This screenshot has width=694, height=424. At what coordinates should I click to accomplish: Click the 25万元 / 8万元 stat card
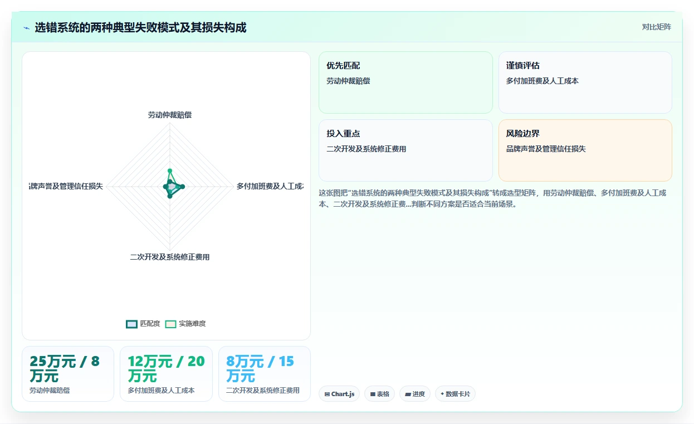coord(68,374)
